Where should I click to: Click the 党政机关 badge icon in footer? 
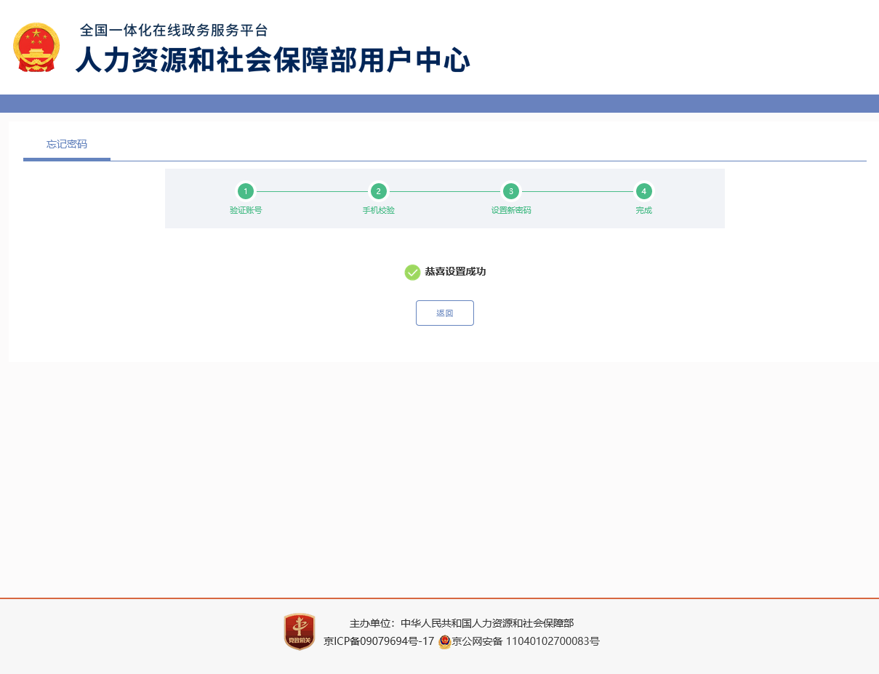coord(300,632)
